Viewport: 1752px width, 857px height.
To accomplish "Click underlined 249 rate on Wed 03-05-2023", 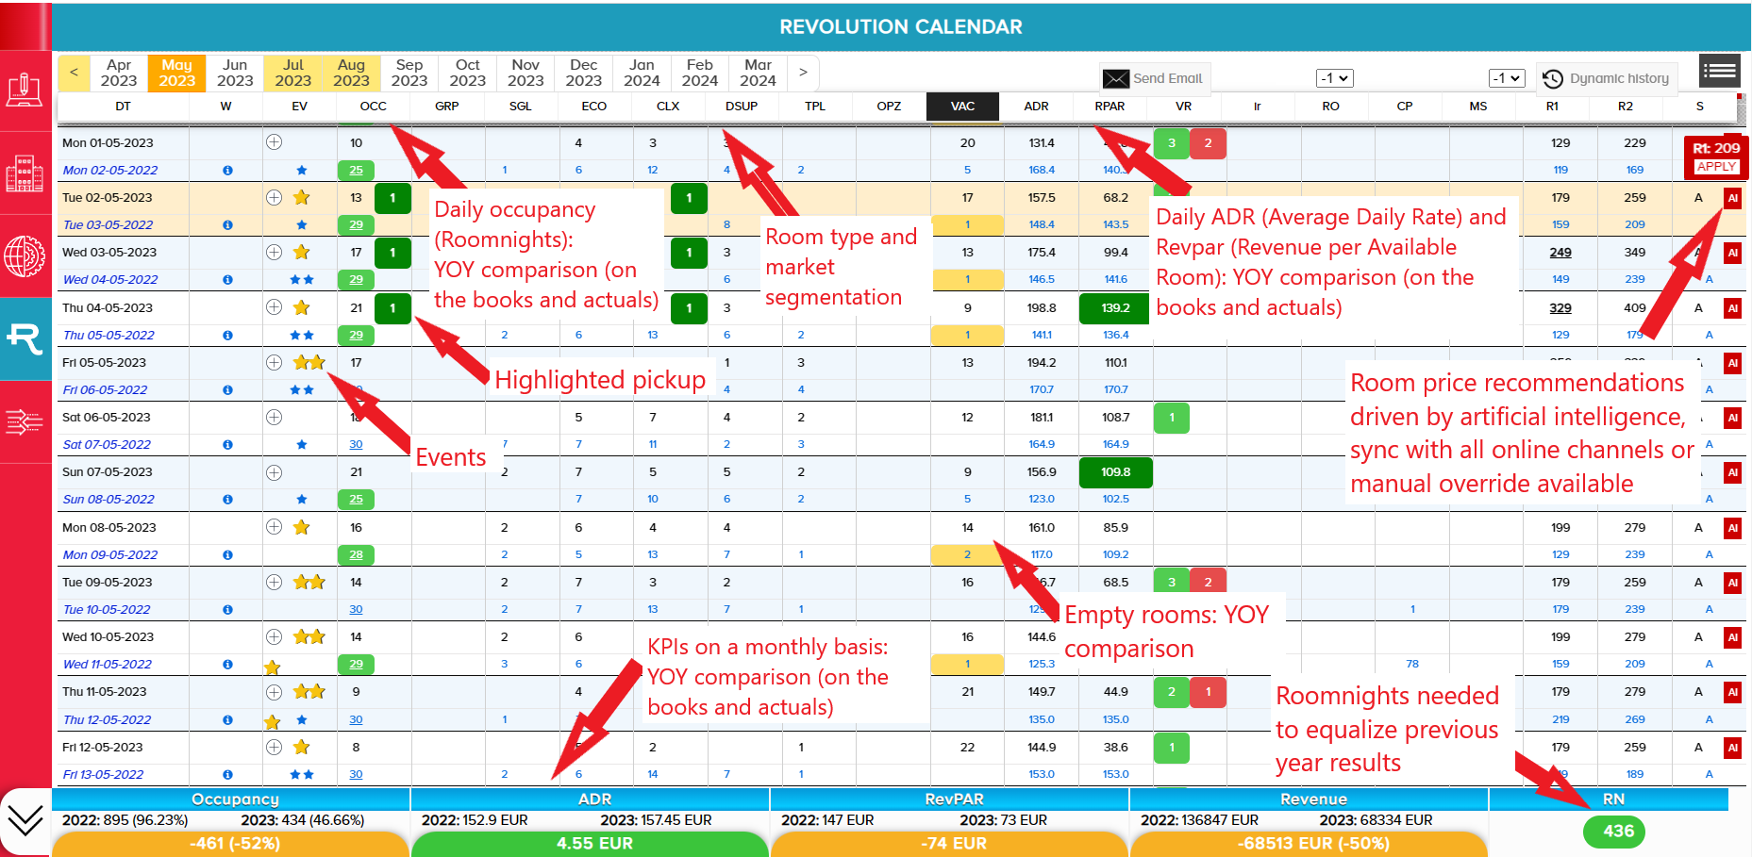I will 1560,253.
